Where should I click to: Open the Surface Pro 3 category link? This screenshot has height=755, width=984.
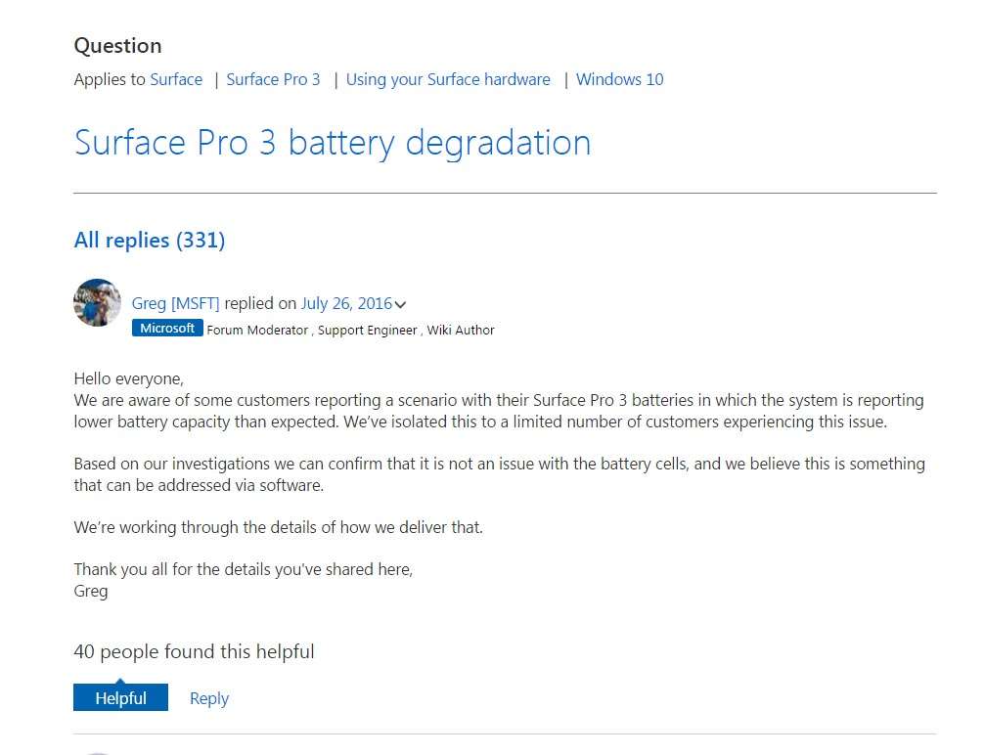pos(273,79)
